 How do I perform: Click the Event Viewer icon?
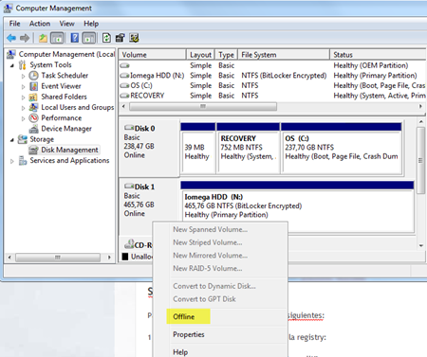pos(33,86)
